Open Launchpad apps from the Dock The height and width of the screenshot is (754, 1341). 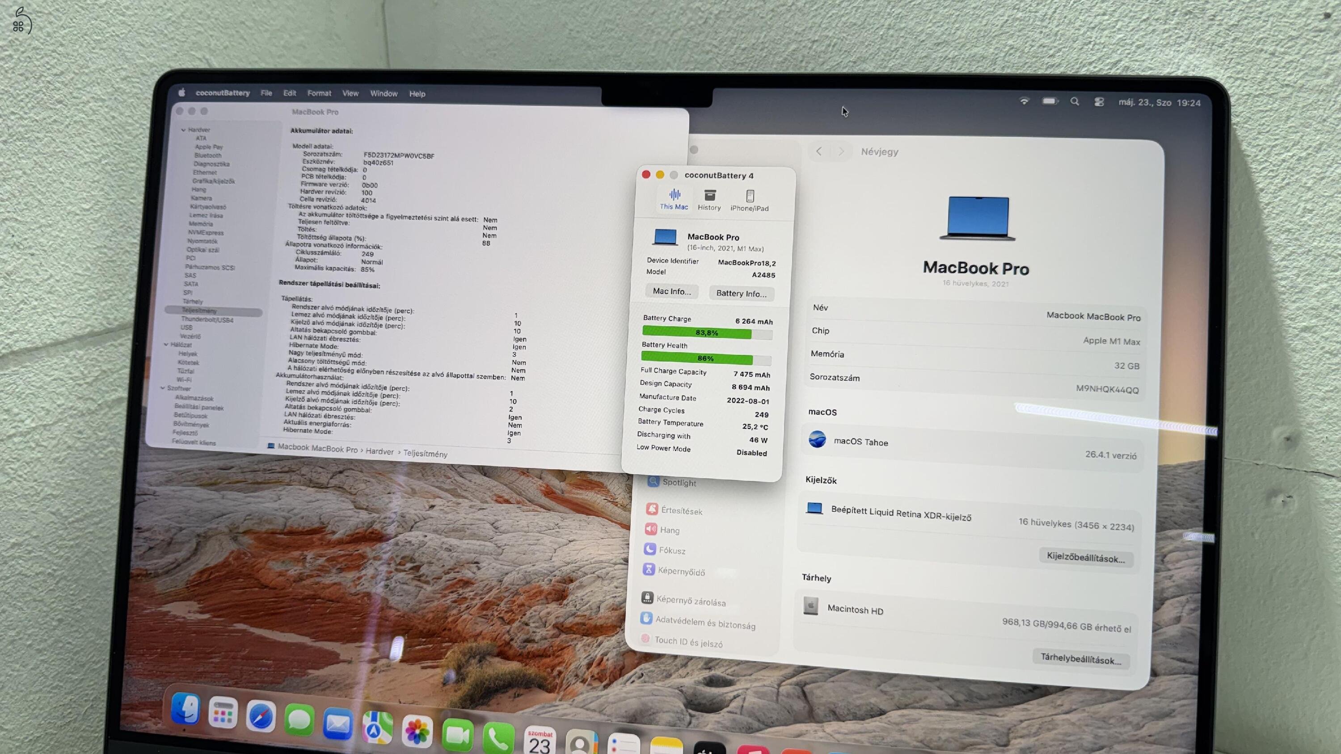click(223, 713)
